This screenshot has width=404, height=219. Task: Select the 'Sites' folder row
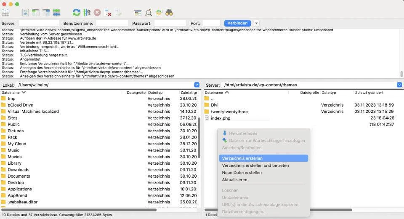coord(99,118)
